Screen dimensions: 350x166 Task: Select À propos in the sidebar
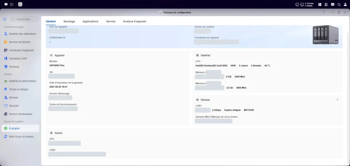pyautogui.click(x=20, y=128)
